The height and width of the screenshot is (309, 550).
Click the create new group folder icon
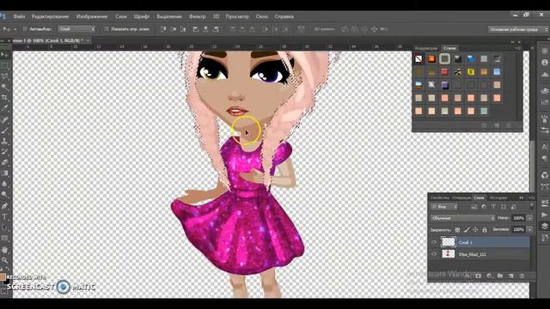(500, 276)
